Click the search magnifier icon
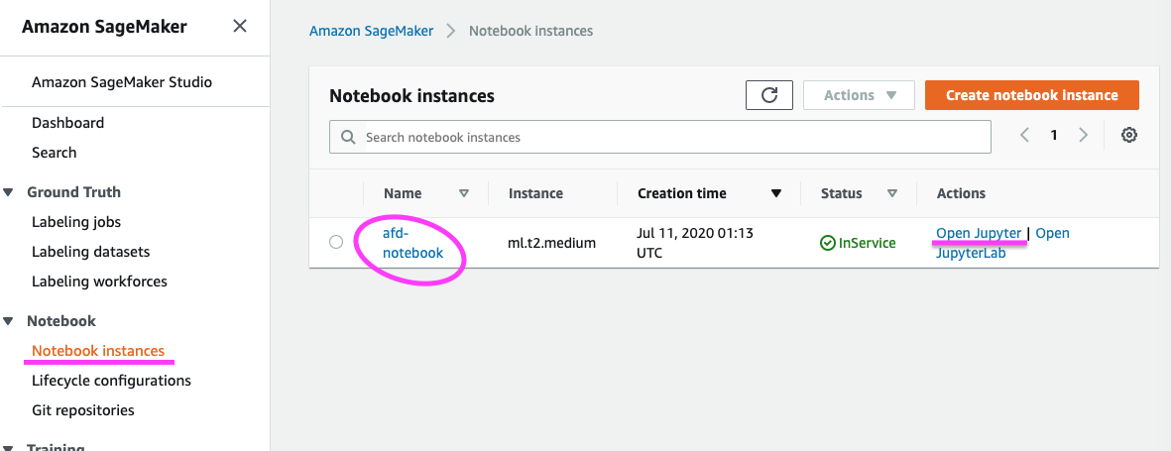Screen dimensions: 1171x451 [x=348, y=137]
